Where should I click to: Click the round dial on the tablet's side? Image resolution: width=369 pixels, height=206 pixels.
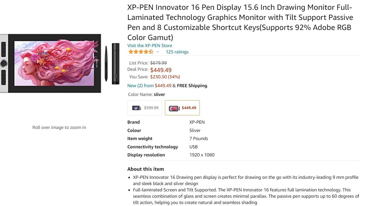click(x=4, y=63)
